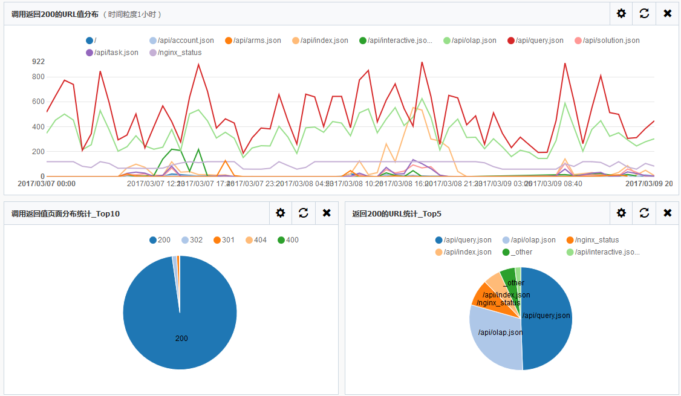Toggle /api/interactive.jso... legend entry in Top5 pie

click(x=603, y=252)
